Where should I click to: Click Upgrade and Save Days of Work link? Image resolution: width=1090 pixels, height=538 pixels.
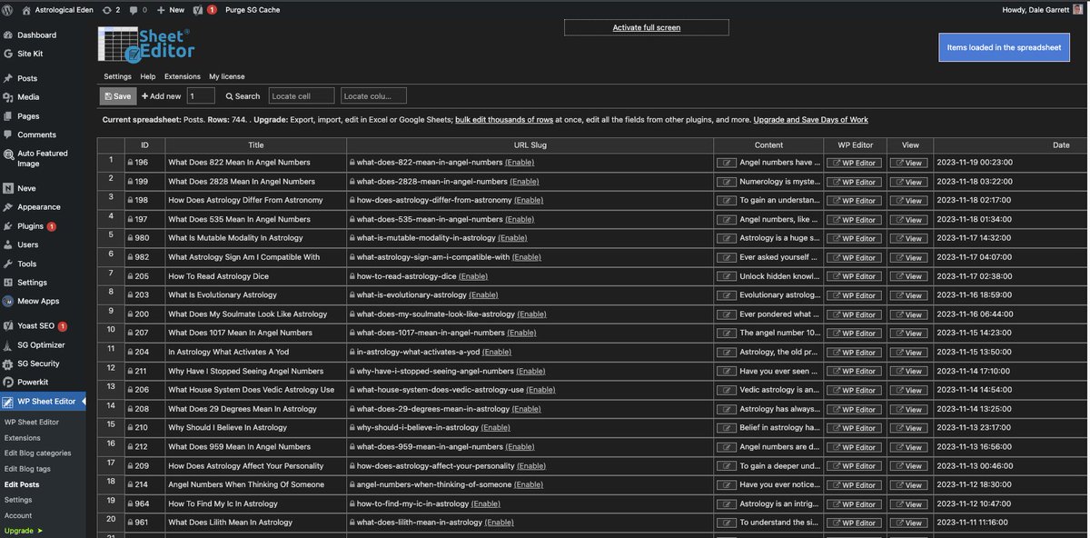click(810, 120)
